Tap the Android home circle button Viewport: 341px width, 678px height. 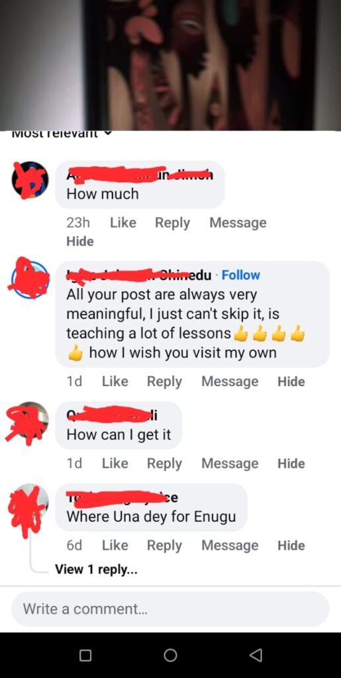(170, 655)
